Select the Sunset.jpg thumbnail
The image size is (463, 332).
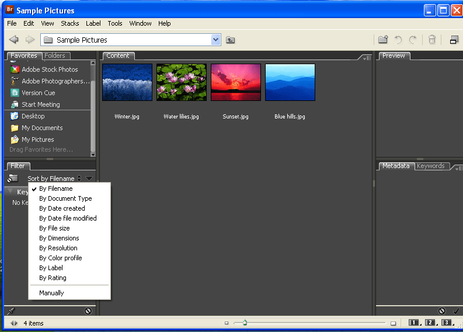(236, 82)
